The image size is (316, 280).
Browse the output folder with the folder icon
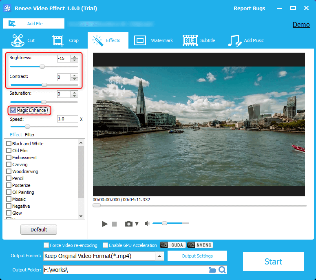click(212, 270)
